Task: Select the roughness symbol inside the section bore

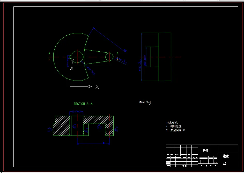Action: pyautogui.click(x=74, y=126)
